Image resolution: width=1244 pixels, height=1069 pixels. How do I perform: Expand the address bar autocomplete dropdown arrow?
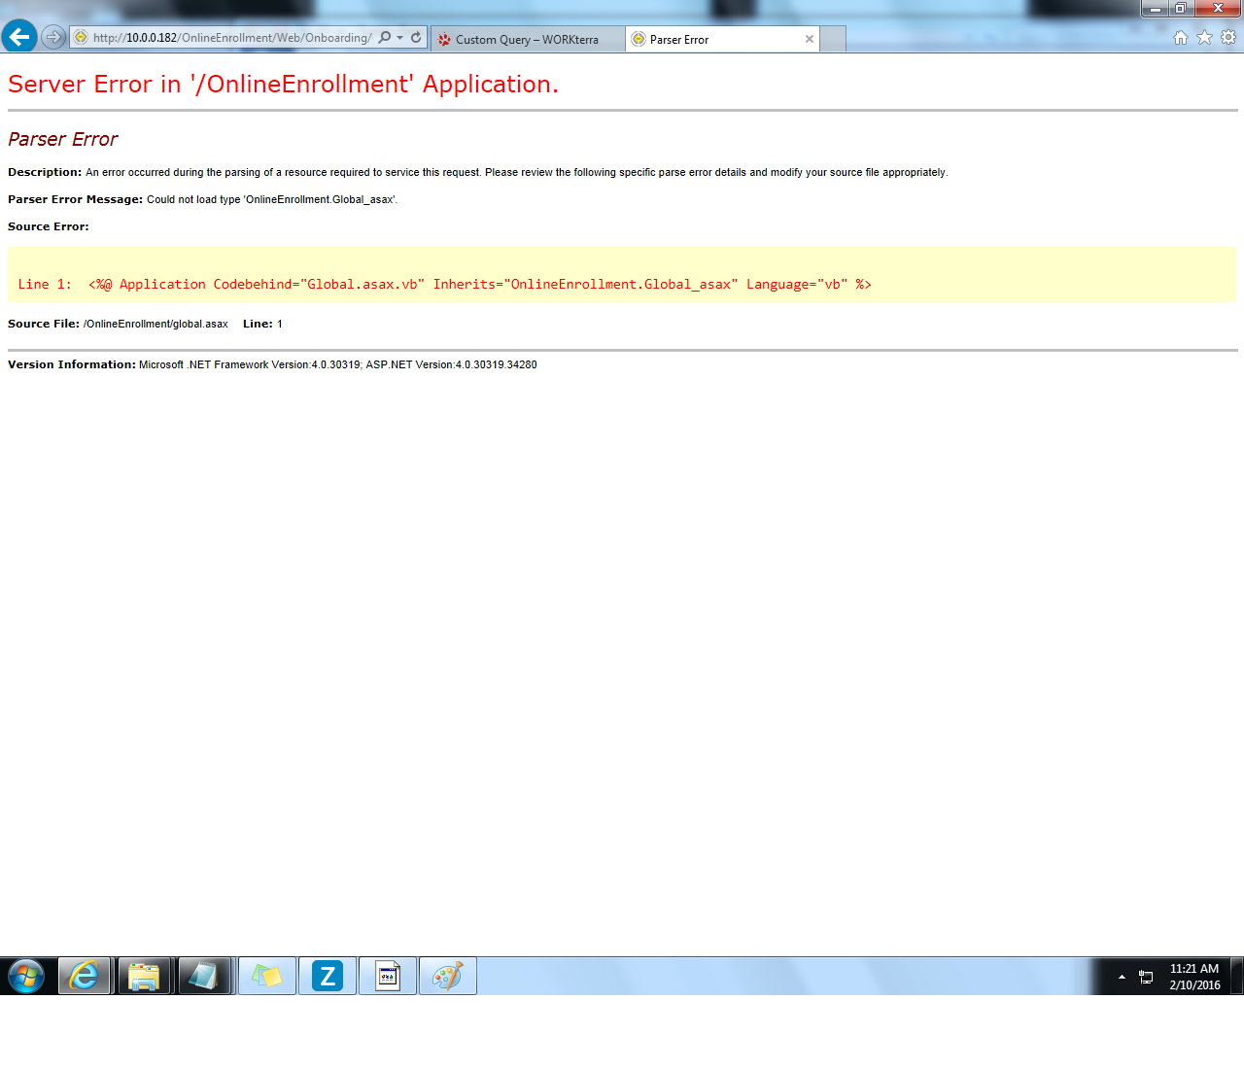pos(400,38)
